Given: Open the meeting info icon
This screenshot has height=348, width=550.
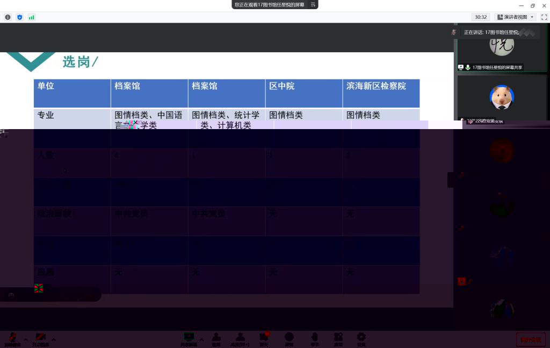Looking at the screenshot, I should pos(8,17).
